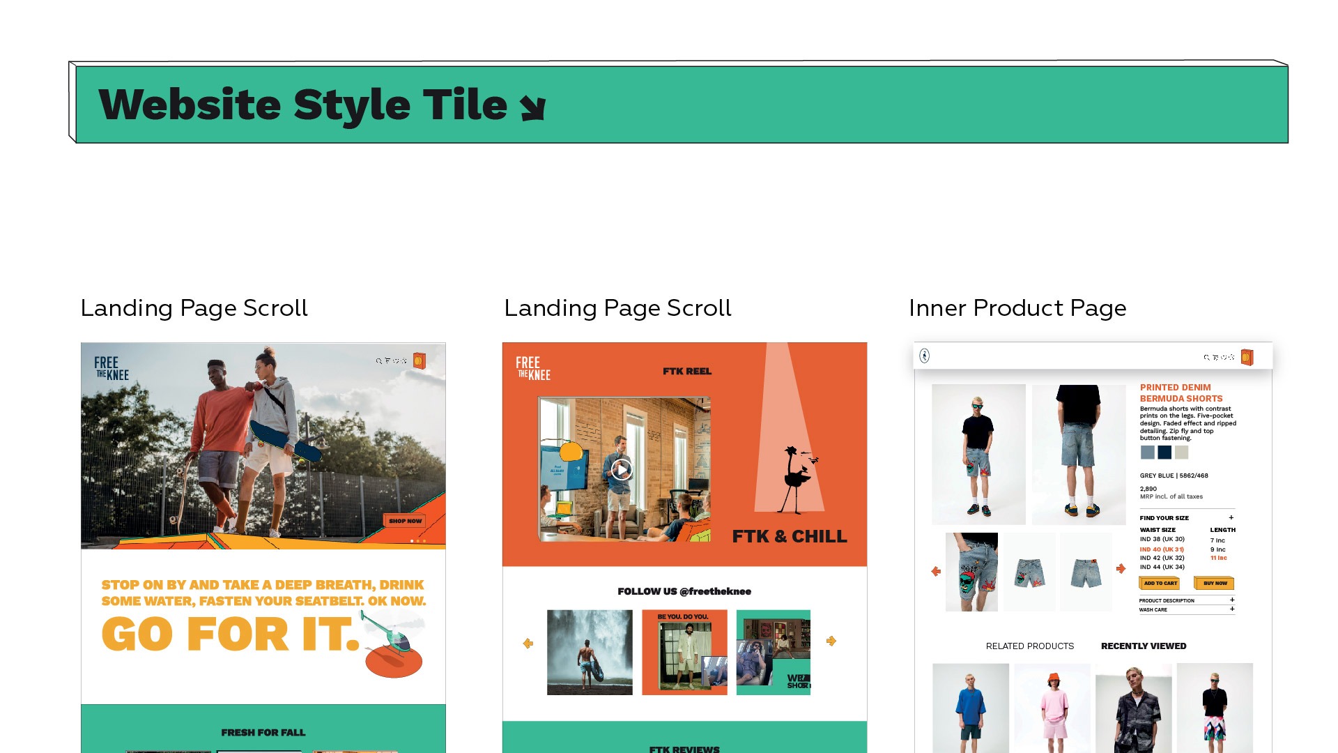
Task: Switch to the Related Products tab
Action: (x=1029, y=646)
